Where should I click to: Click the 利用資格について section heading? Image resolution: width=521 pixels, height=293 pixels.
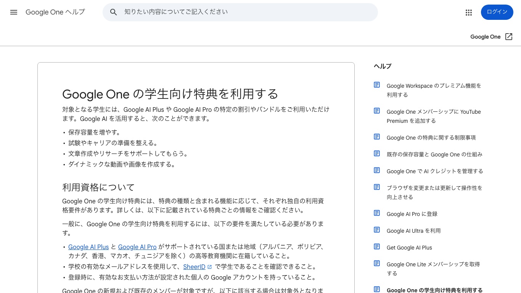(x=98, y=187)
